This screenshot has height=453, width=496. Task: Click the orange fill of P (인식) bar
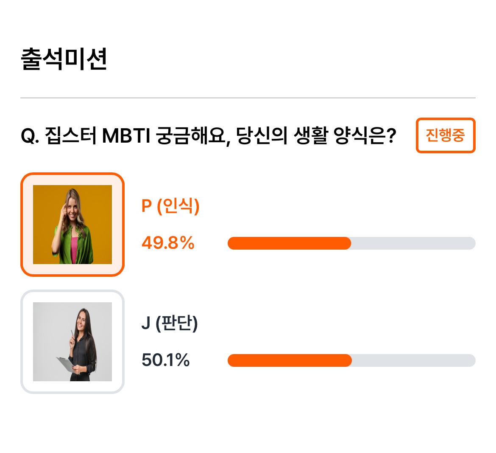click(x=289, y=243)
